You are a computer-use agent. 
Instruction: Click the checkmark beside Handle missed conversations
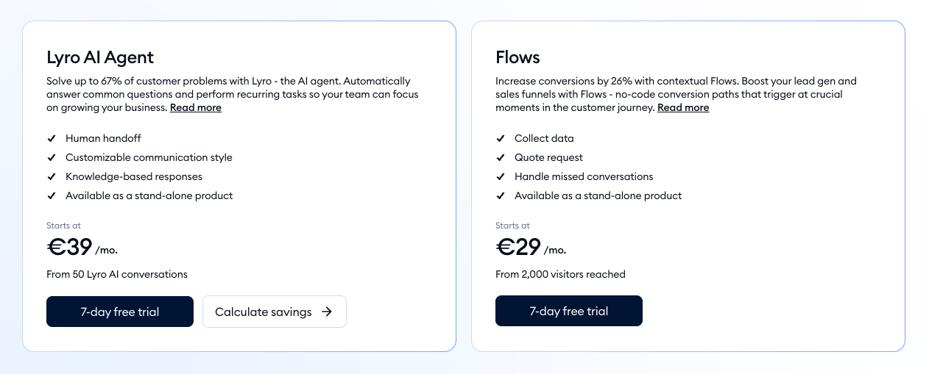pos(501,176)
